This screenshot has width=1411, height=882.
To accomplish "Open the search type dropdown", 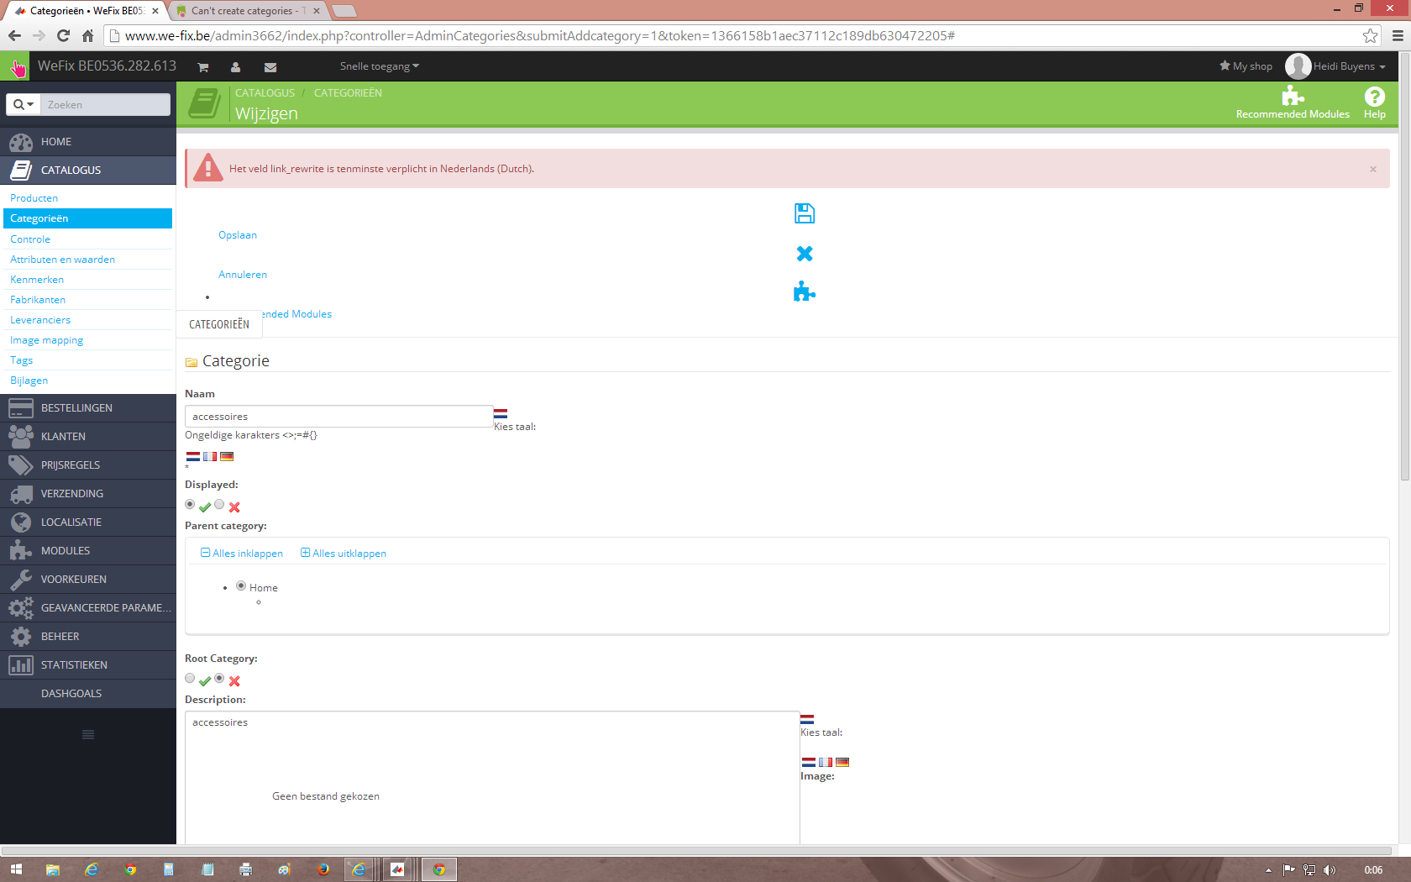I will coord(24,104).
